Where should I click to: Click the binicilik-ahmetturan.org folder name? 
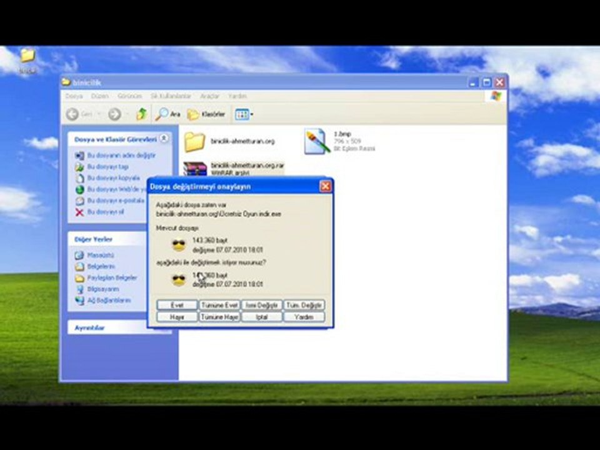pyautogui.click(x=242, y=141)
